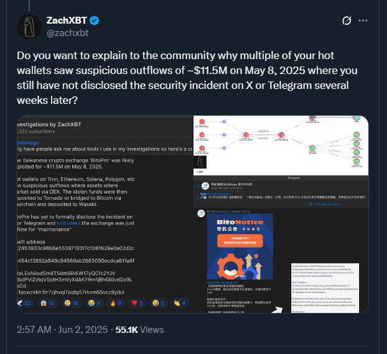Click the Telegram back arrow in screenshot

(198, 186)
